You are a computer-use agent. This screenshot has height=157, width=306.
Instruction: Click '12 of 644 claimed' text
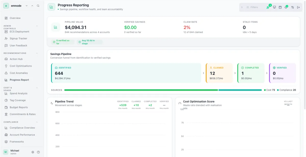tap(193, 32)
